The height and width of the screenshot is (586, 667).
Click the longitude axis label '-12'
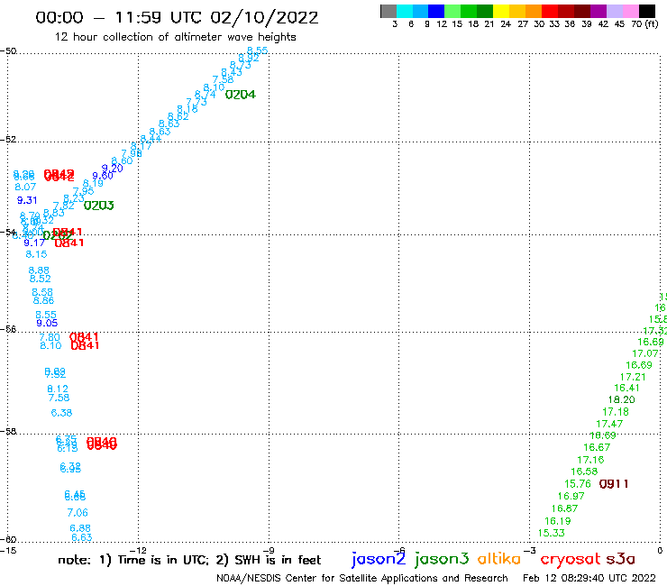click(138, 551)
